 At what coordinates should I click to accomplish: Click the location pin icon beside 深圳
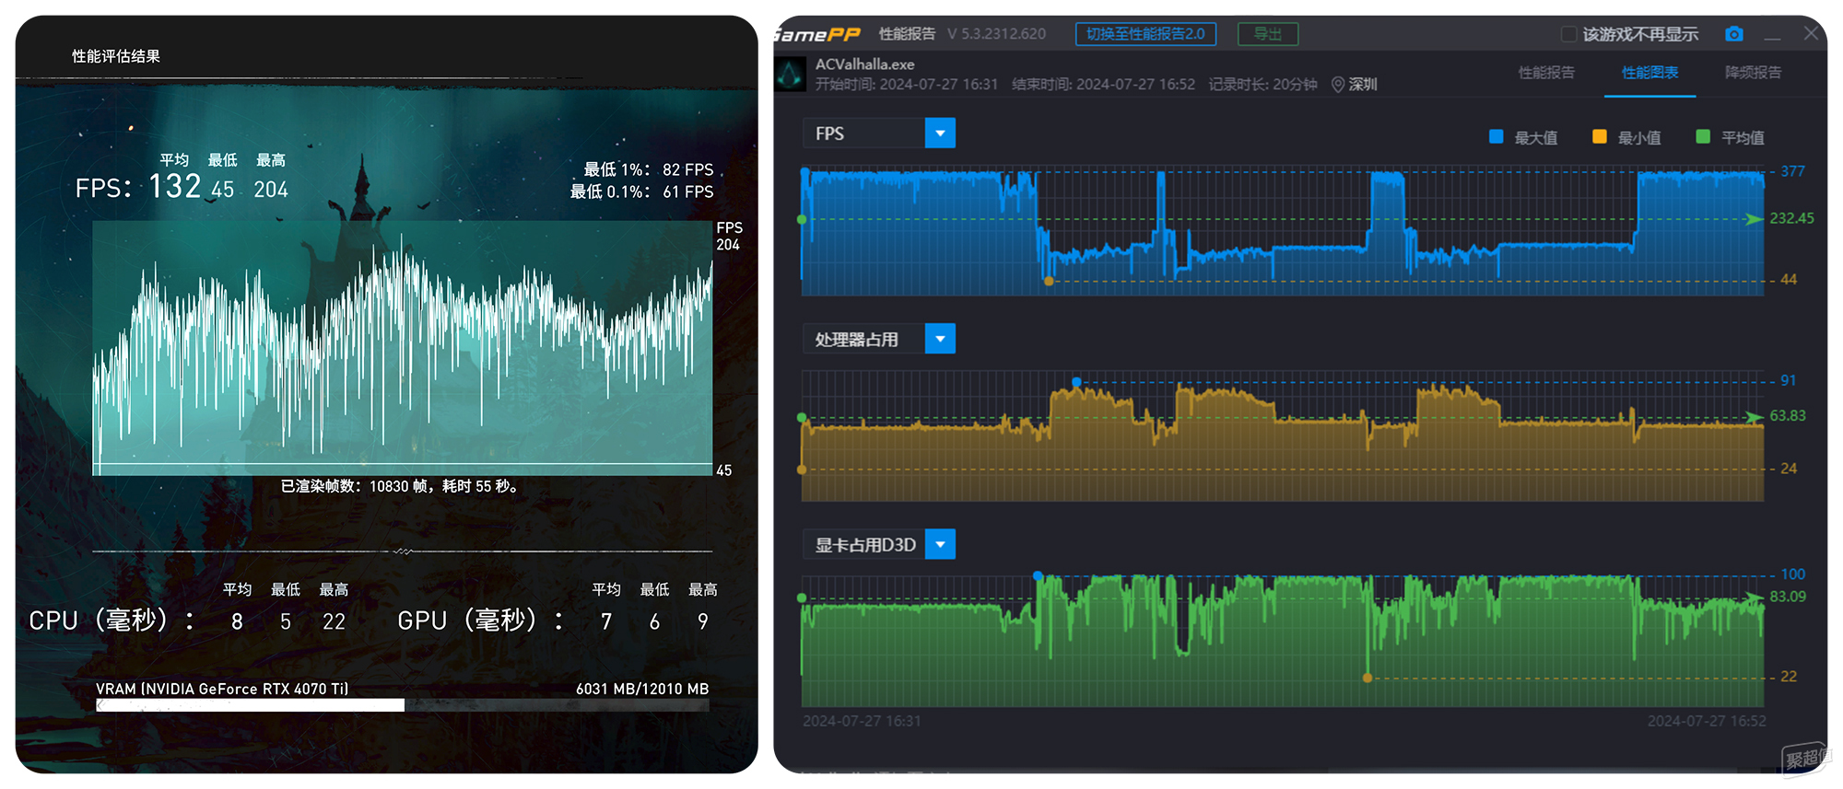point(1337,85)
